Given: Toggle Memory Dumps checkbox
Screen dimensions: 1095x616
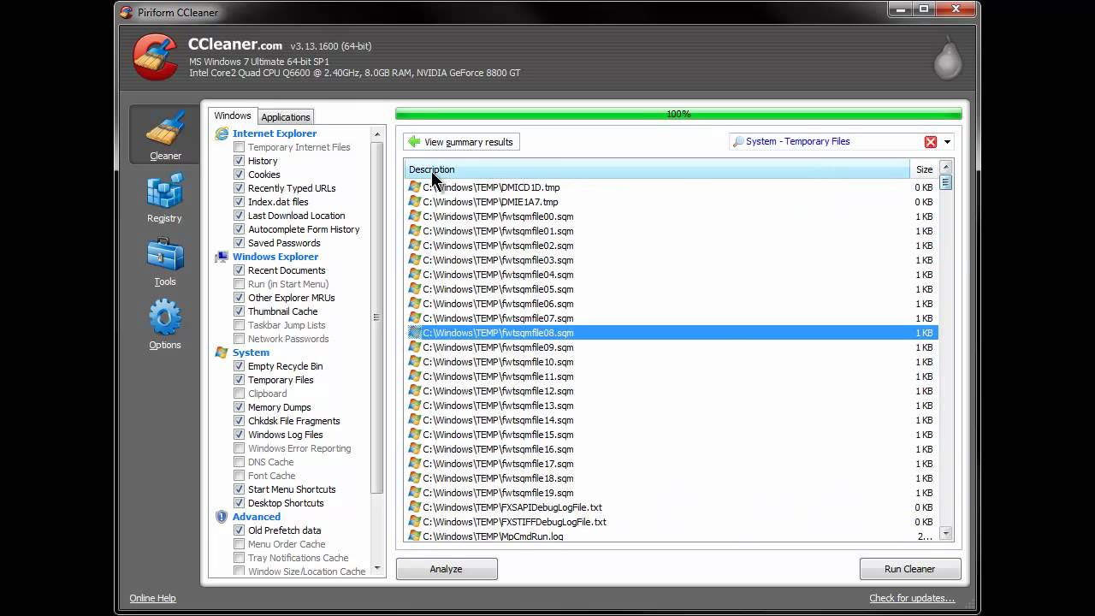Looking at the screenshot, I should tap(240, 407).
